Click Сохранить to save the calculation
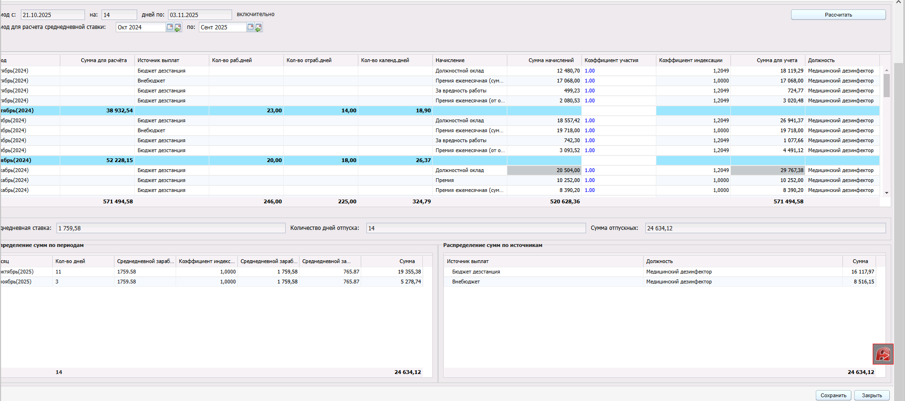 [833, 395]
